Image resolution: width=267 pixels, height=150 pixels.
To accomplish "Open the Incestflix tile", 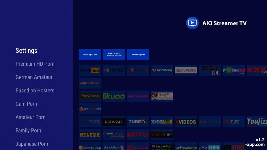I will click(138, 135).
